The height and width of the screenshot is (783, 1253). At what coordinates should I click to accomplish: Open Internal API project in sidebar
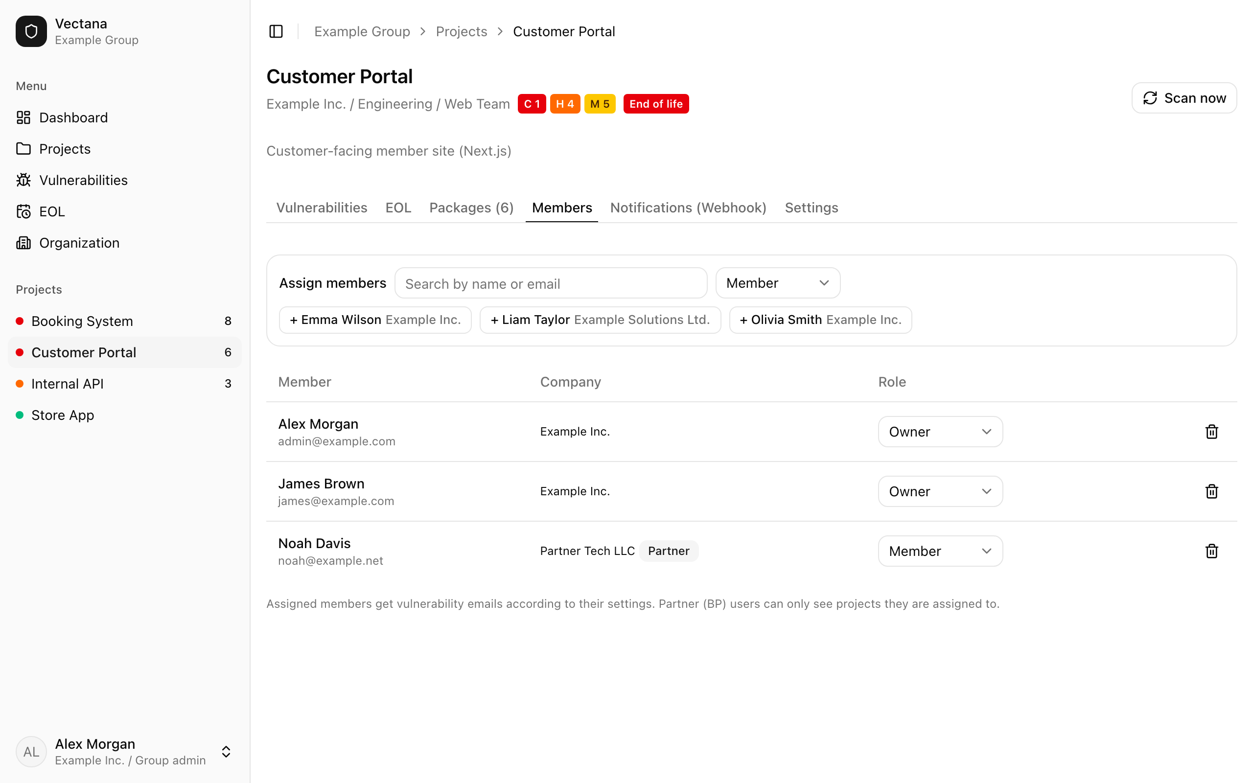click(x=124, y=384)
